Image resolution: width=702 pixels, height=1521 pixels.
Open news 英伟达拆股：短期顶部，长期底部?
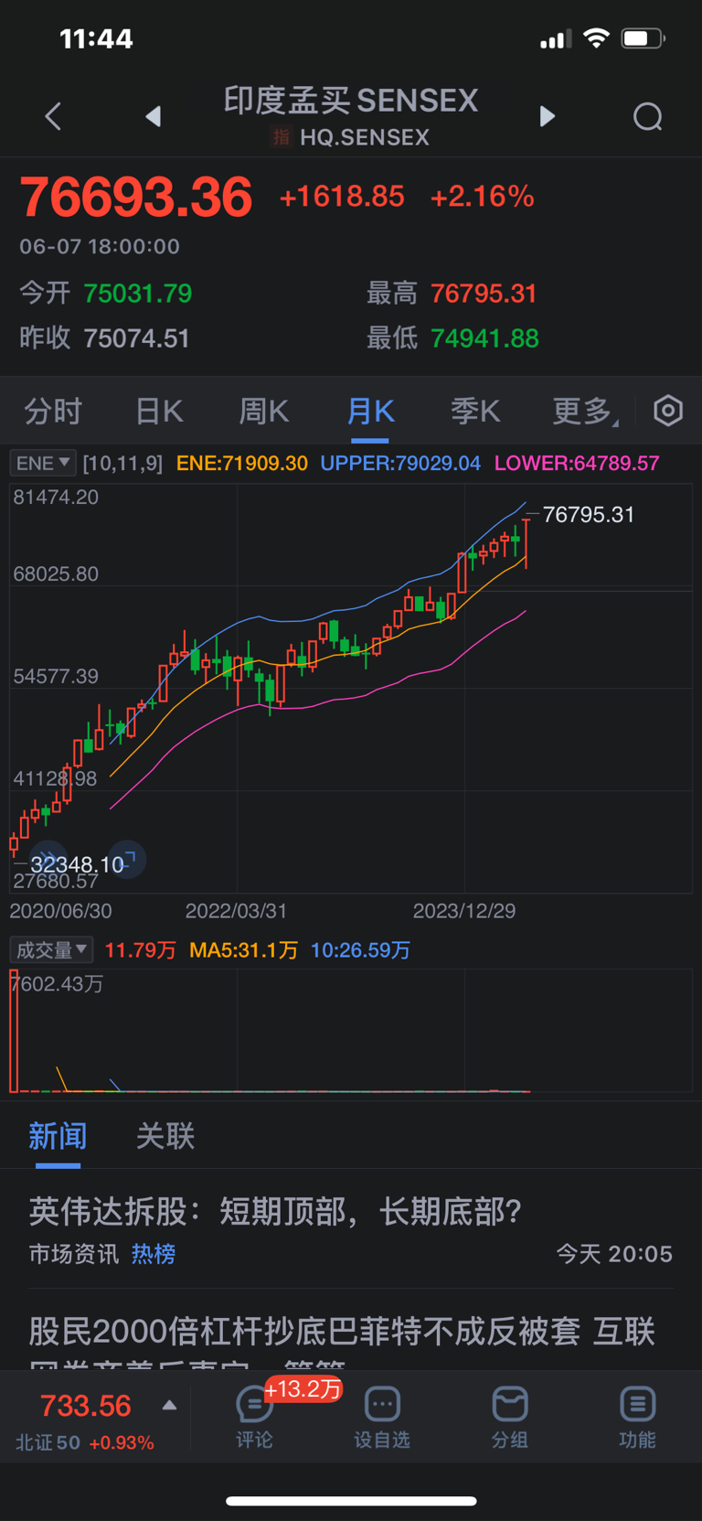275,1211
